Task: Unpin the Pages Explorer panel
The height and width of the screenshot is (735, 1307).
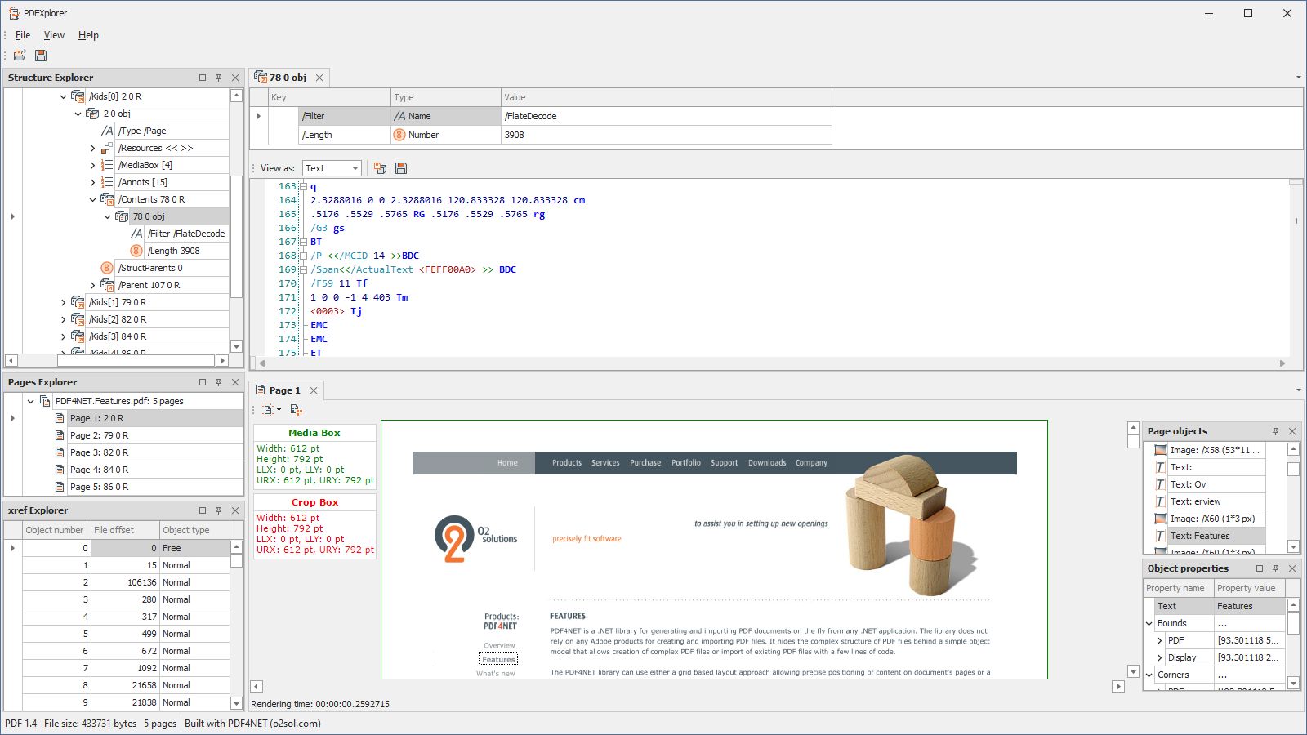Action: [x=218, y=381]
